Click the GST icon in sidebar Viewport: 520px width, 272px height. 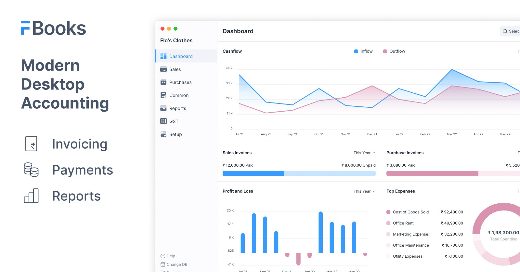(163, 121)
